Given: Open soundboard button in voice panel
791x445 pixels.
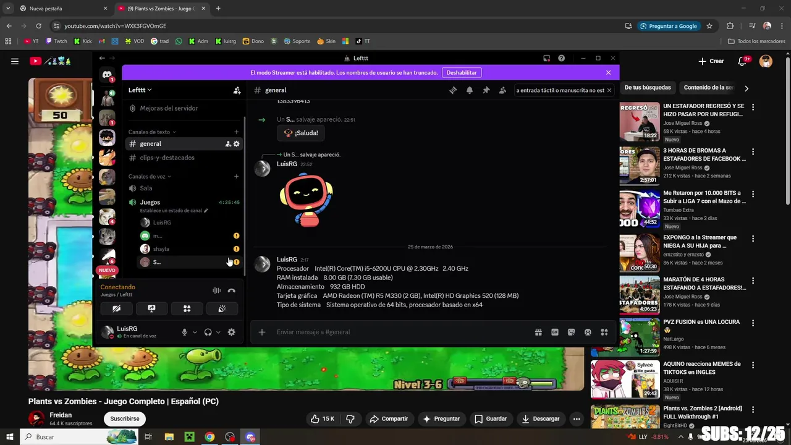Looking at the screenshot, I should (222, 308).
